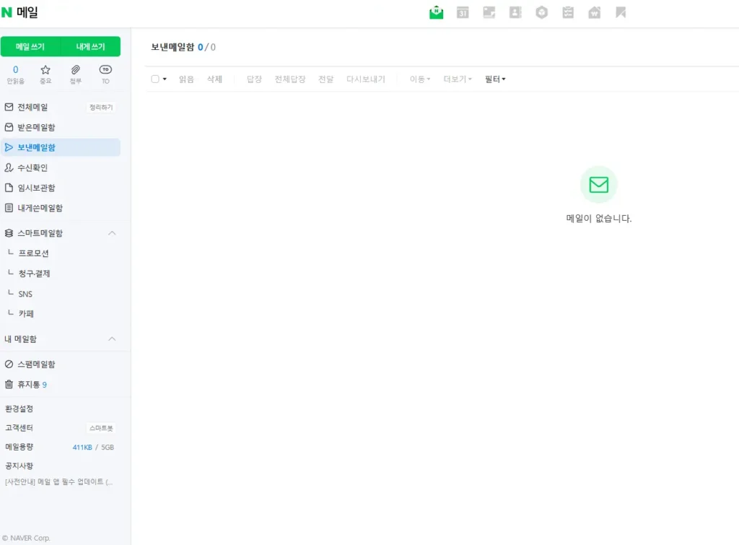The image size is (739, 545).
Task: Open the checklist memo icon in header
Action: (x=568, y=12)
